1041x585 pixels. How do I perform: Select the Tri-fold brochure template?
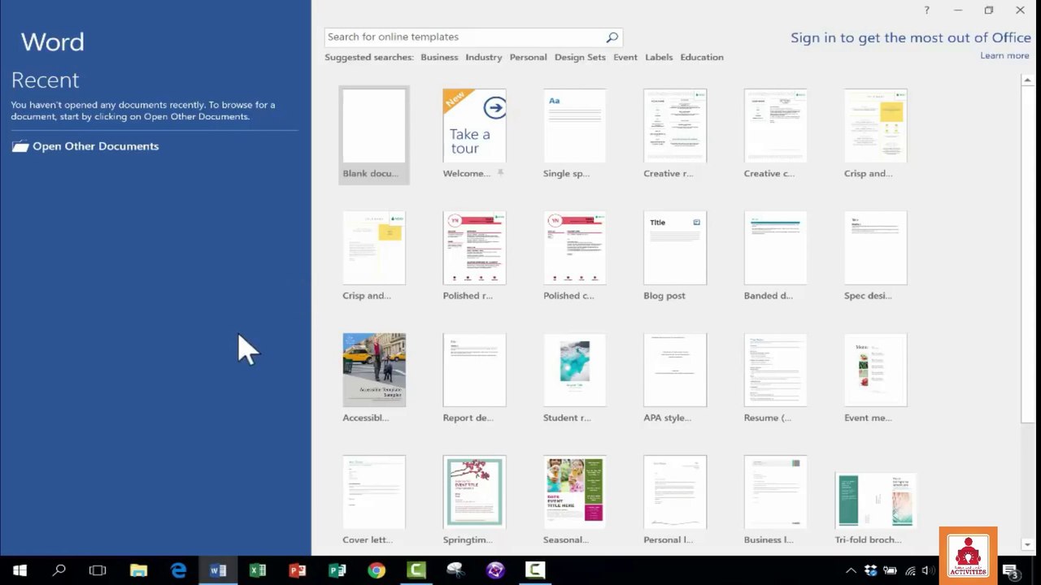(875, 509)
